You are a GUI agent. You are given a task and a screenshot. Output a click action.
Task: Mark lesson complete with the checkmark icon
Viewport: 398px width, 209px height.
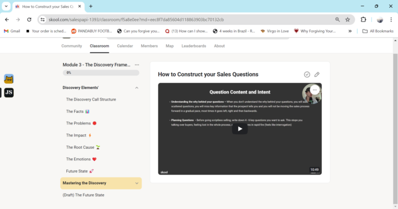307,75
